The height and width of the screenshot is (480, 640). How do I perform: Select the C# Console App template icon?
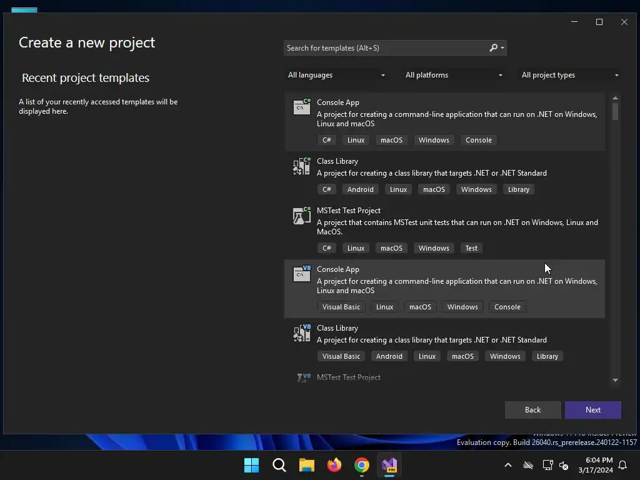point(302,106)
